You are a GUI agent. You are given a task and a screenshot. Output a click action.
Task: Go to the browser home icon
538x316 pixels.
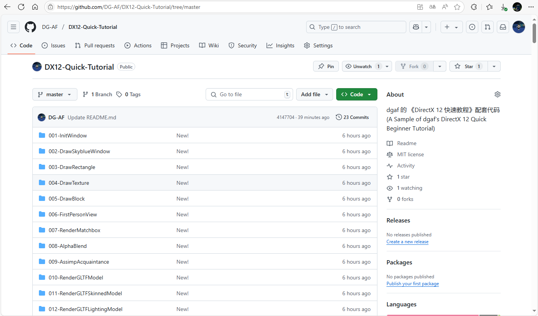click(35, 7)
